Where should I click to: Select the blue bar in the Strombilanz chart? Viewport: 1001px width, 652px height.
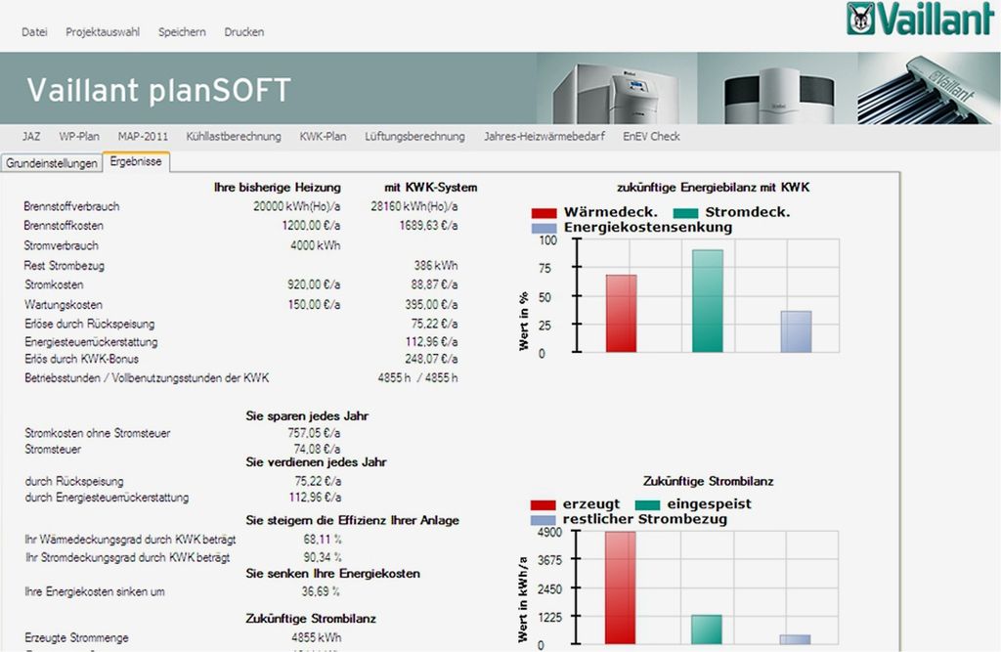[795, 639]
